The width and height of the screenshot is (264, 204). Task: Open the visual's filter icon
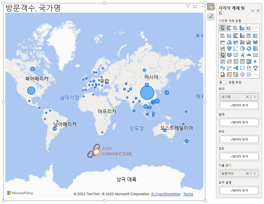point(188,6)
